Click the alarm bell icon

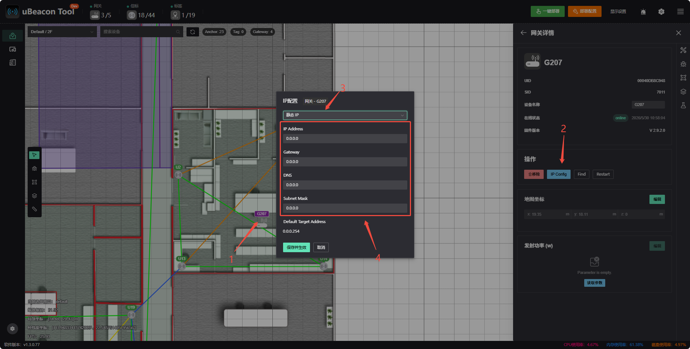click(643, 12)
